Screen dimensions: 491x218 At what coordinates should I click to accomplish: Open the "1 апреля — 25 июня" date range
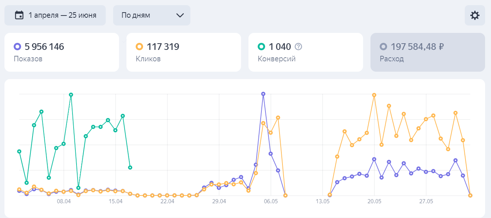[62, 15]
